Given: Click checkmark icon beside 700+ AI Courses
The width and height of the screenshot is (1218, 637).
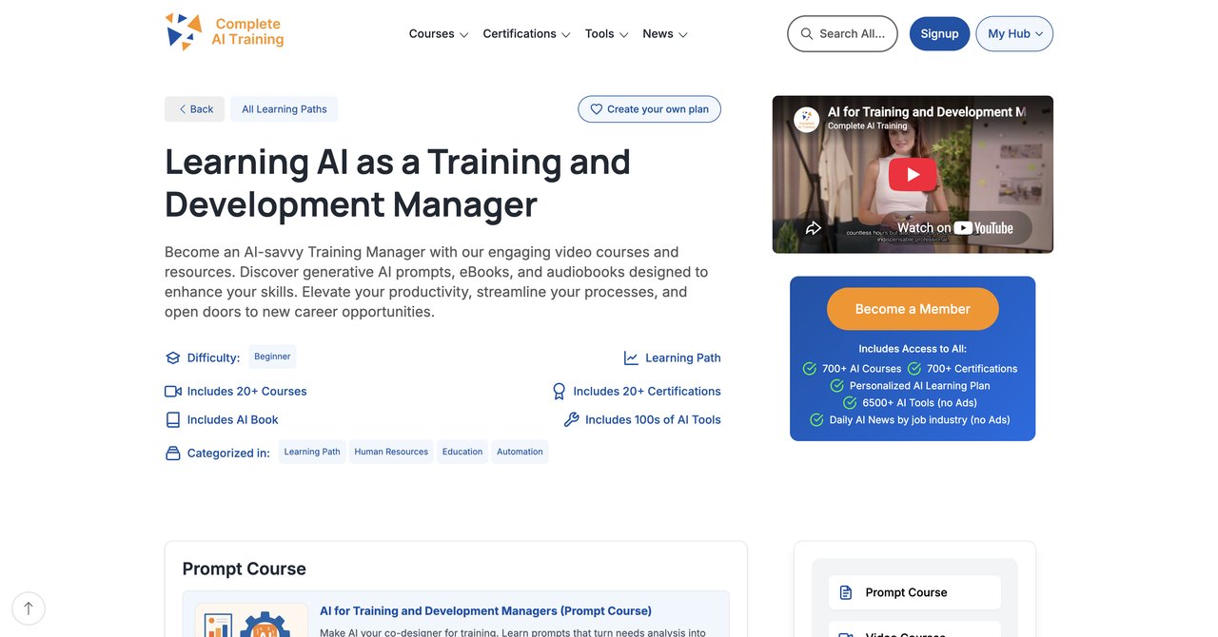Looking at the screenshot, I should tap(810, 369).
